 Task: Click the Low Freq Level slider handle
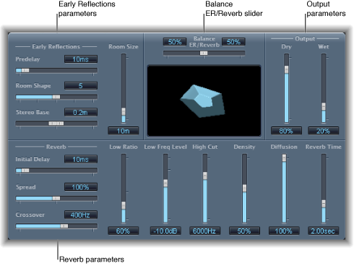(165, 183)
